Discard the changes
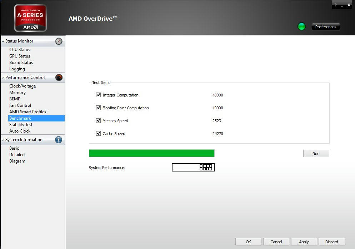Image resolution: width=355 pixels, height=249 pixels. [332, 242]
